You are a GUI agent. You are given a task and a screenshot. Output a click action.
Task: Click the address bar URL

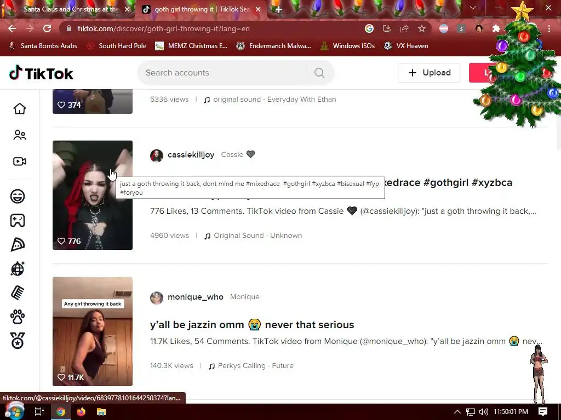tap(164, 28)
